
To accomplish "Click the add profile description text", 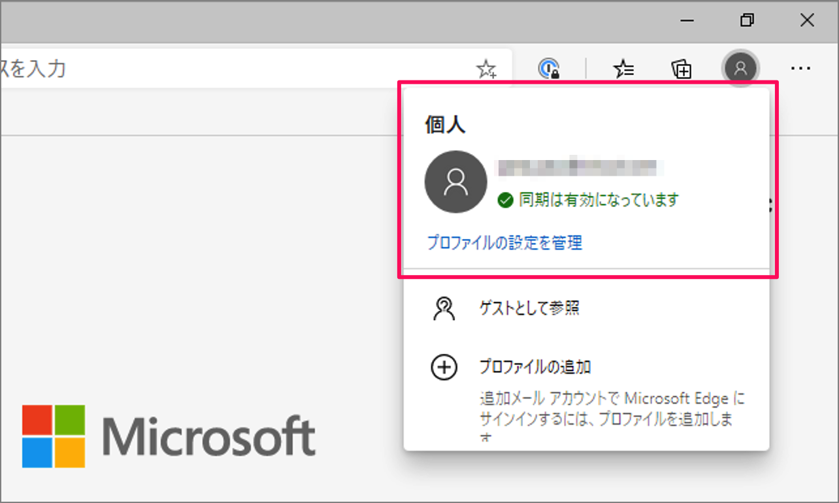I will [x=612, y=417].
